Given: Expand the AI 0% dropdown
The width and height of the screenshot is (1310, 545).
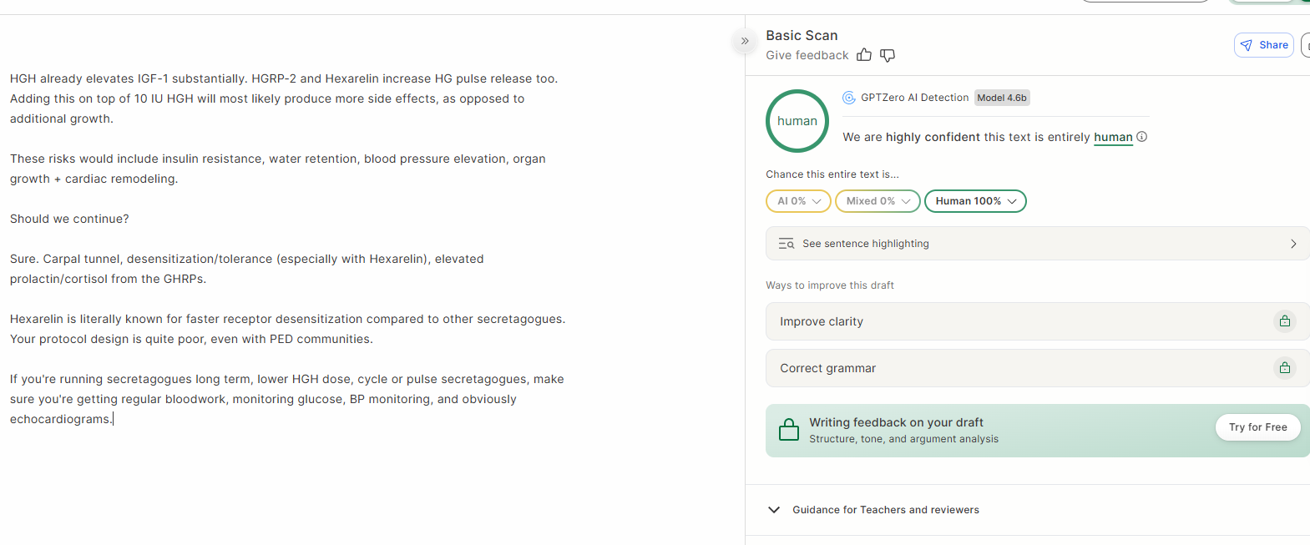Looking at the screenshot, I should (799, 201).
